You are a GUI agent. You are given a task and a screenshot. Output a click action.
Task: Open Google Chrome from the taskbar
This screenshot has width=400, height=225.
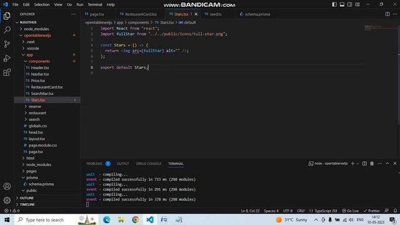(135, 219)
